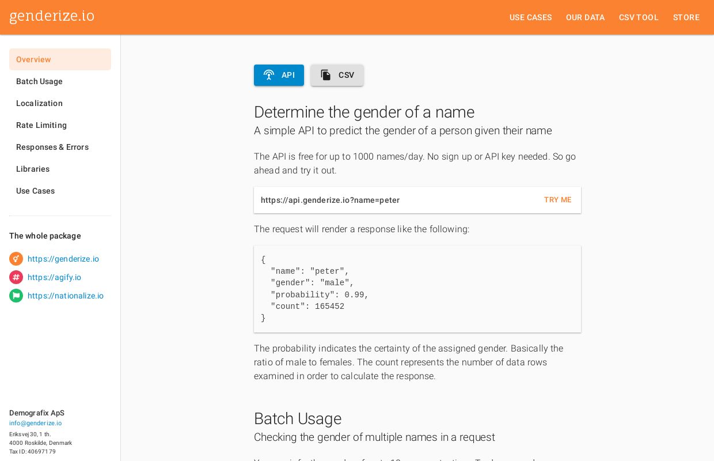714x461 pixels.
Task: Click the '"count": 165452' line
Action: coord(307,307)
